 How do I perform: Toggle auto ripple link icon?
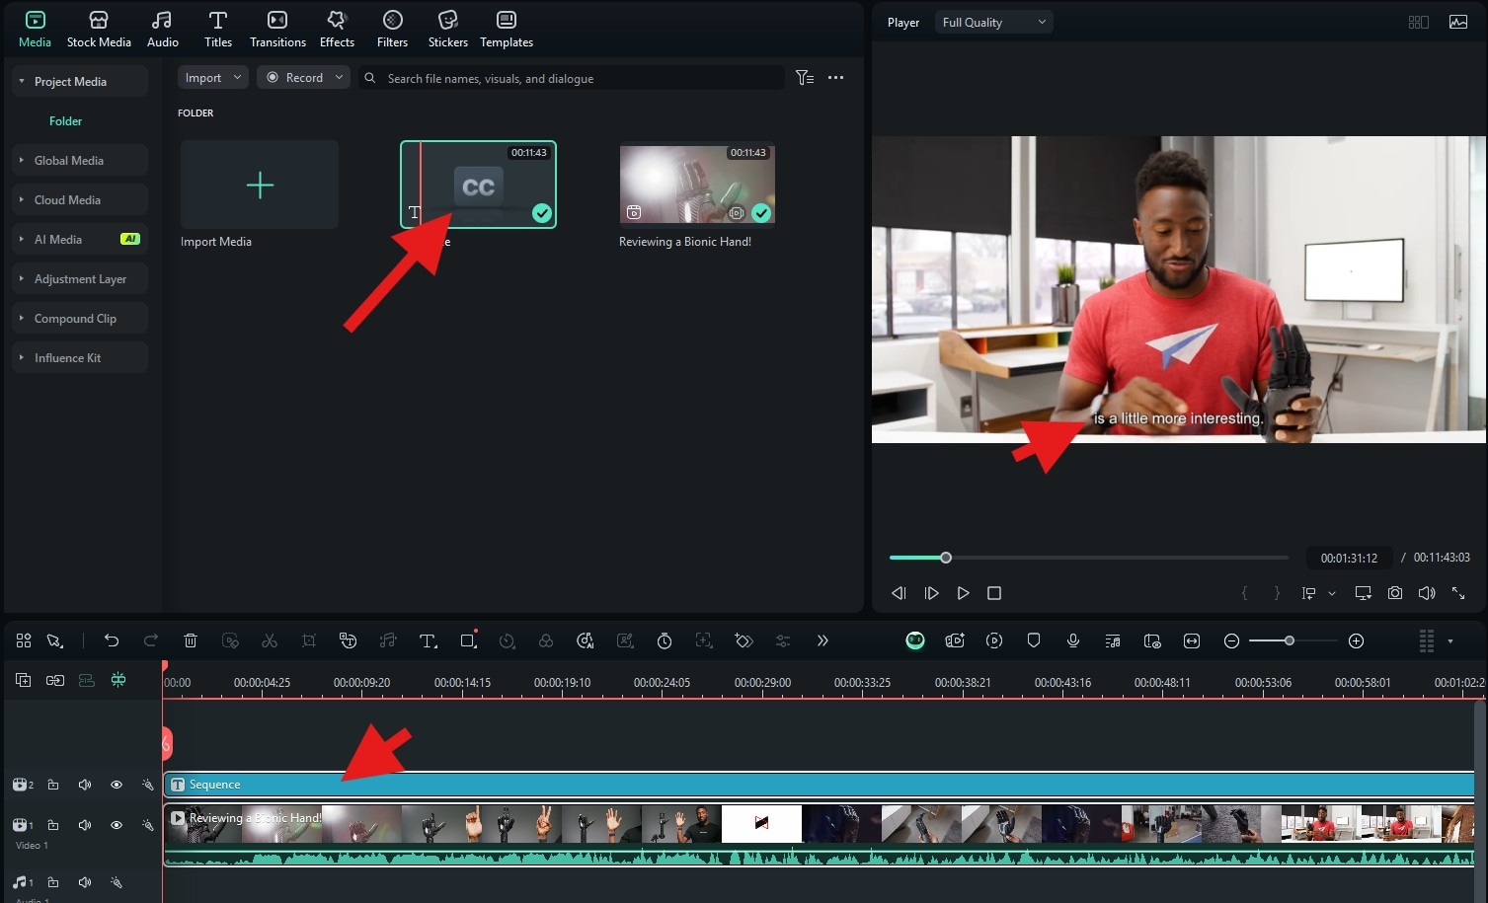[55, 680]
